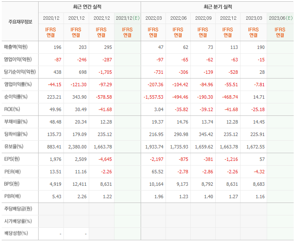The image size is (295, 242).
Task: Click debt ratio value 14.45 for 2023.03
Action: [x=259, y=122]
